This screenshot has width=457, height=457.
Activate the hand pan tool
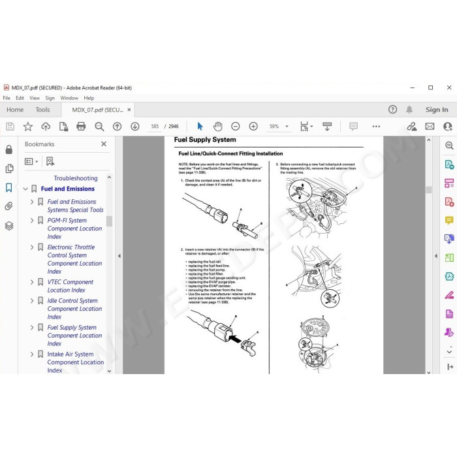point(217,127)
